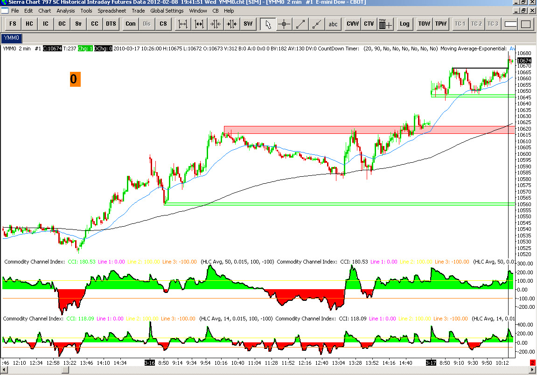Choose the line drawing tool
This screenshot has height=375, width=537.
[300, 24]
